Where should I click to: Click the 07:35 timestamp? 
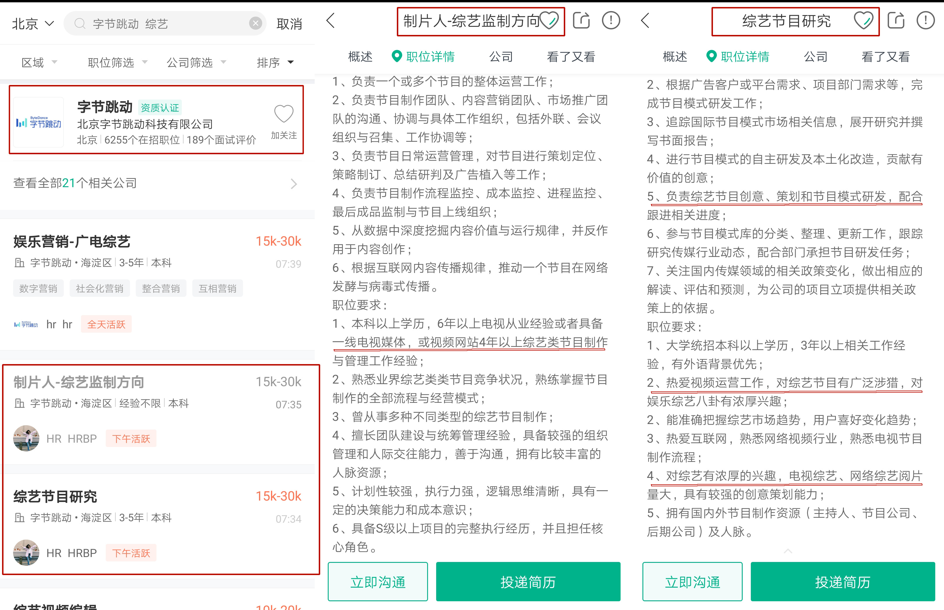pos(289,405)
